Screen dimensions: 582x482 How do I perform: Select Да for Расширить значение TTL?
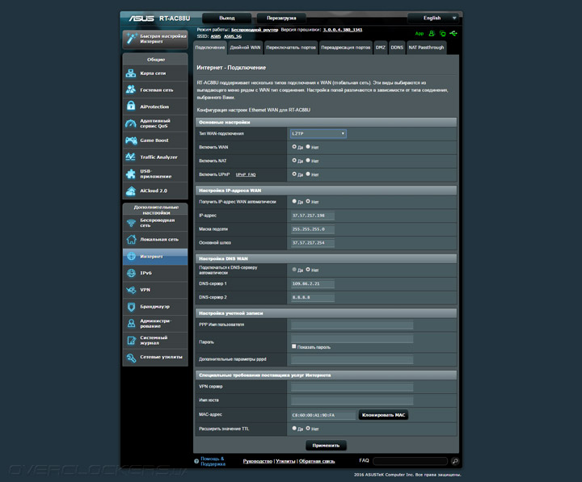pos(294,429)
